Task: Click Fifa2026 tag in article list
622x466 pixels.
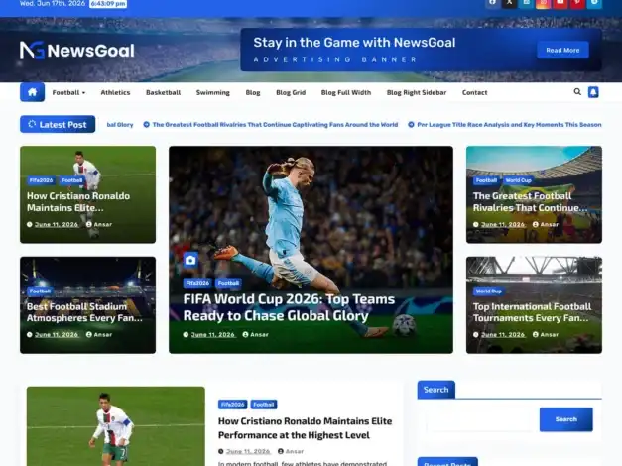Action: [x=232, y=405]
